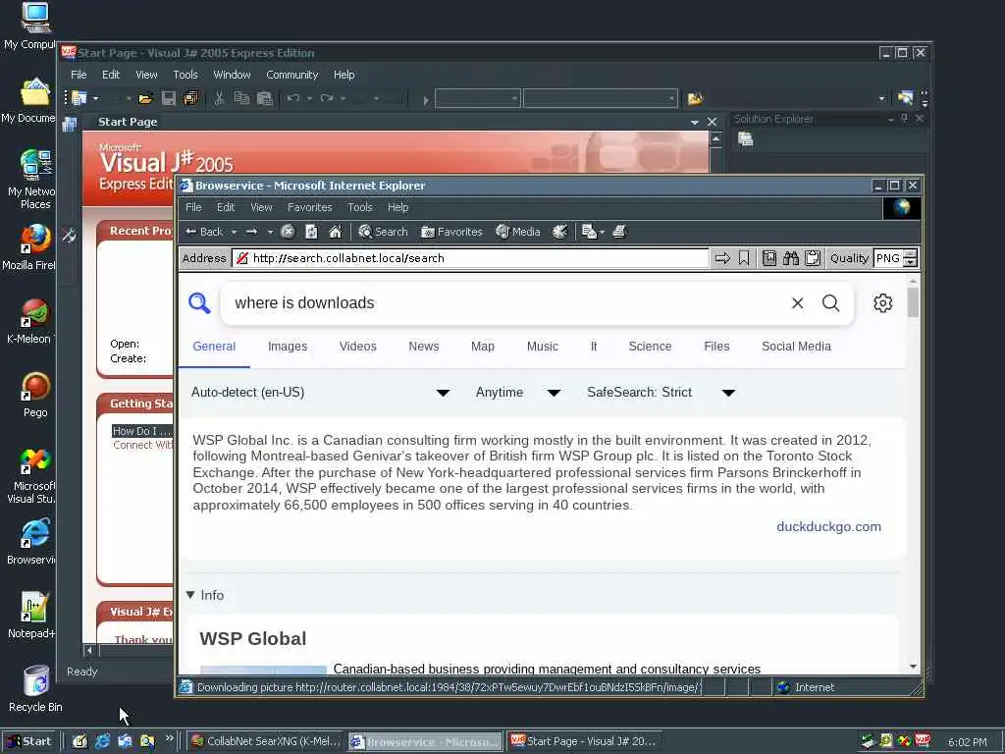Screen dimensions: 1005x754
Task: Switch to the Science tab
Action: [650, 347]
